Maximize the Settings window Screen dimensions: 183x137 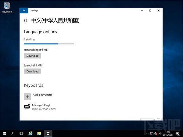[150, 11]
